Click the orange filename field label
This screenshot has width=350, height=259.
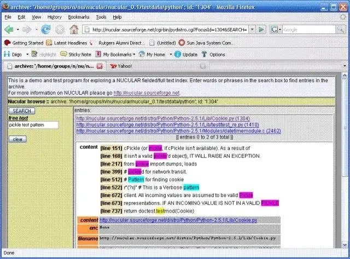pyautogui.click(x=87, y=239)
